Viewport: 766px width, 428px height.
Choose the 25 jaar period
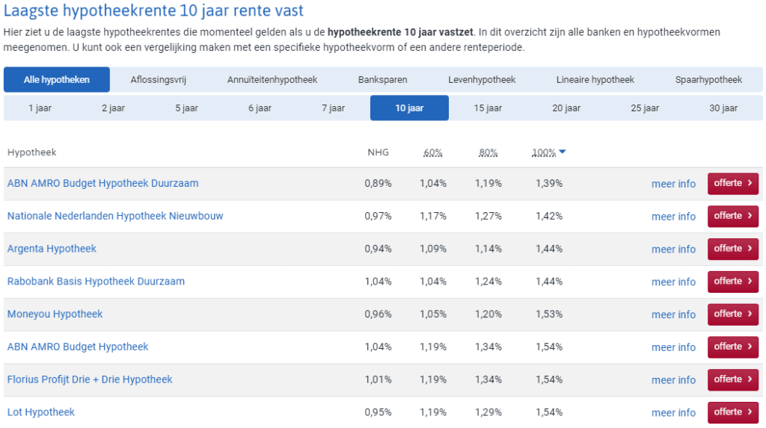pyautogui.click(x=645, y=108)
